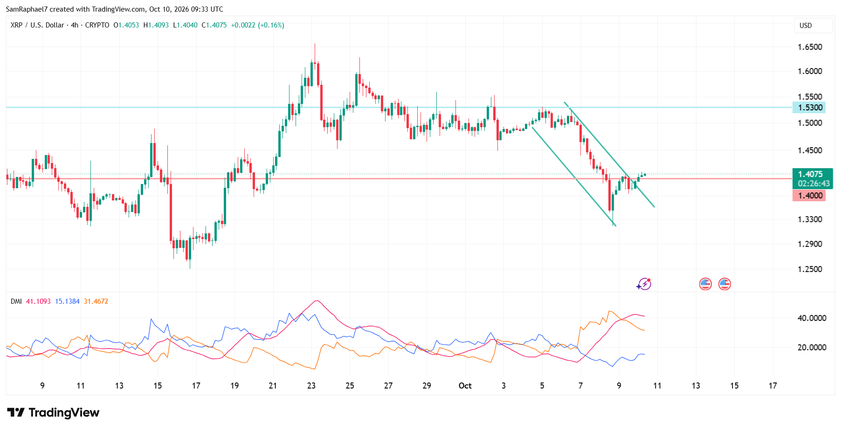This screenshot has width=841, height=430.
Task: Click the red 1.4000 price label
Action: (x=809, y=196)
